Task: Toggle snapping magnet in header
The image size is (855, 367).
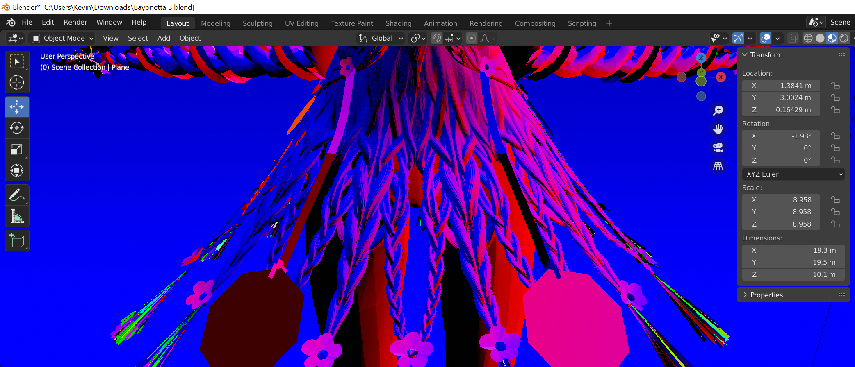Action: point(437,38)
